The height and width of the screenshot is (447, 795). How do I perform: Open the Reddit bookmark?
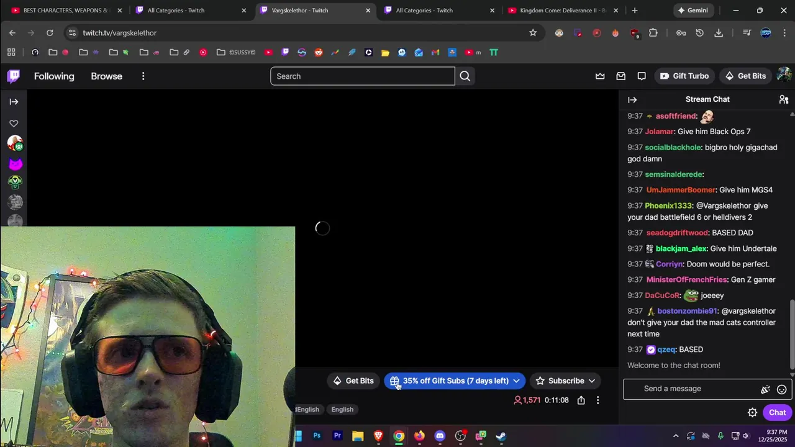319,53
